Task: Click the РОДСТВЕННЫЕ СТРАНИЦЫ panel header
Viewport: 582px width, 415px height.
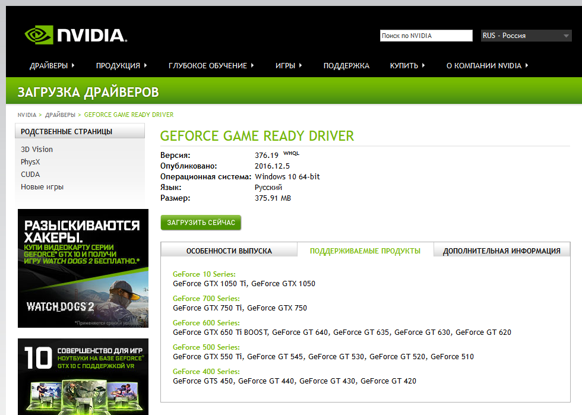Action: pos(80,131)
